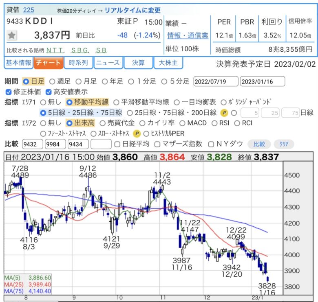This screenshot has width=318, height=302.
Task: Click comparison code field 9432
Action: 33,144
